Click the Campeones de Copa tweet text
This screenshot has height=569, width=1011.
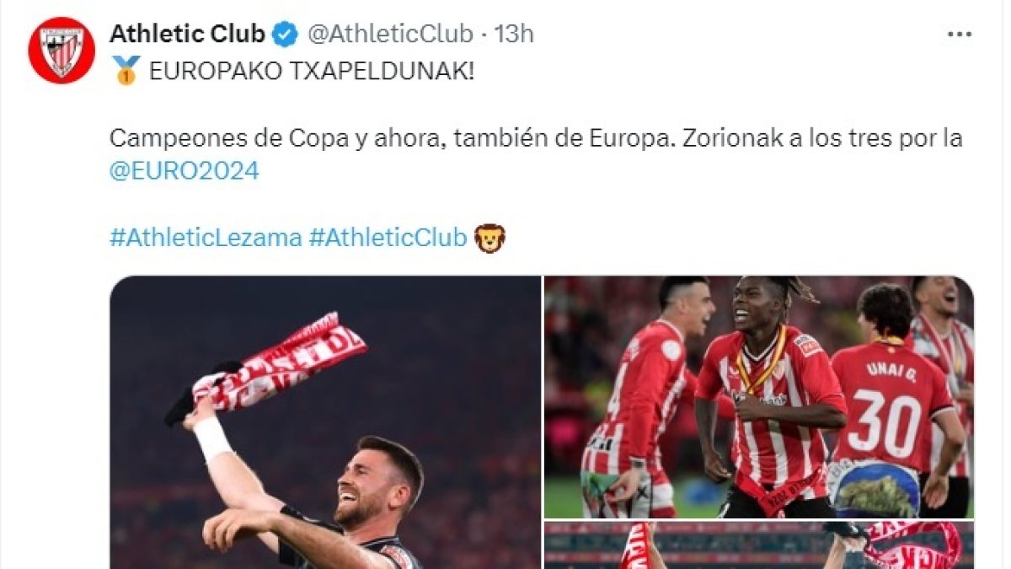[536, 138]
